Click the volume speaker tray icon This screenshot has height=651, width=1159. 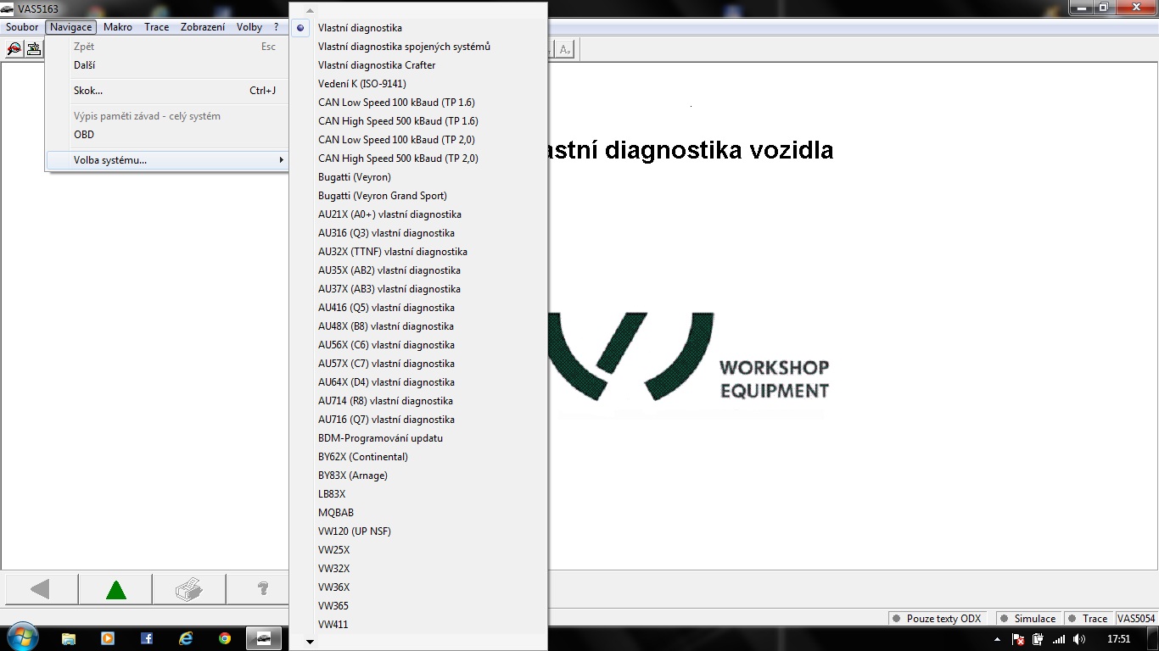(1079, 639)
